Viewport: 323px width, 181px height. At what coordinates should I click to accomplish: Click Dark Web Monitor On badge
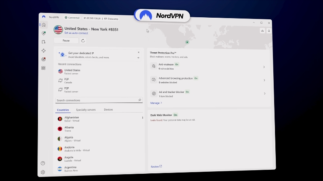(176, 115)
